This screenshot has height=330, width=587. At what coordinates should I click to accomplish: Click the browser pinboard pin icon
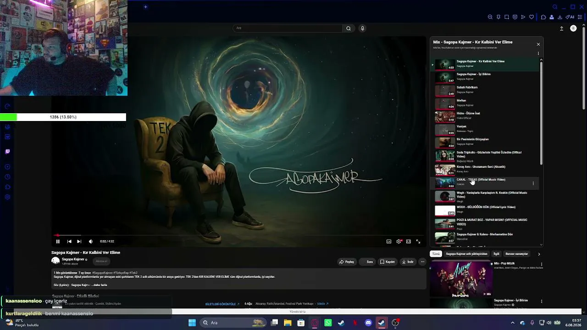coord(498,17)
